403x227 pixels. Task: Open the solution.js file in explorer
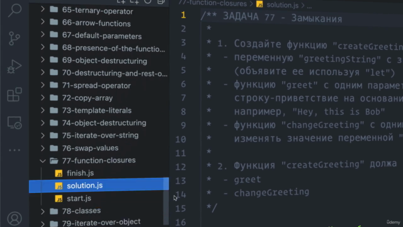(99, 185)
